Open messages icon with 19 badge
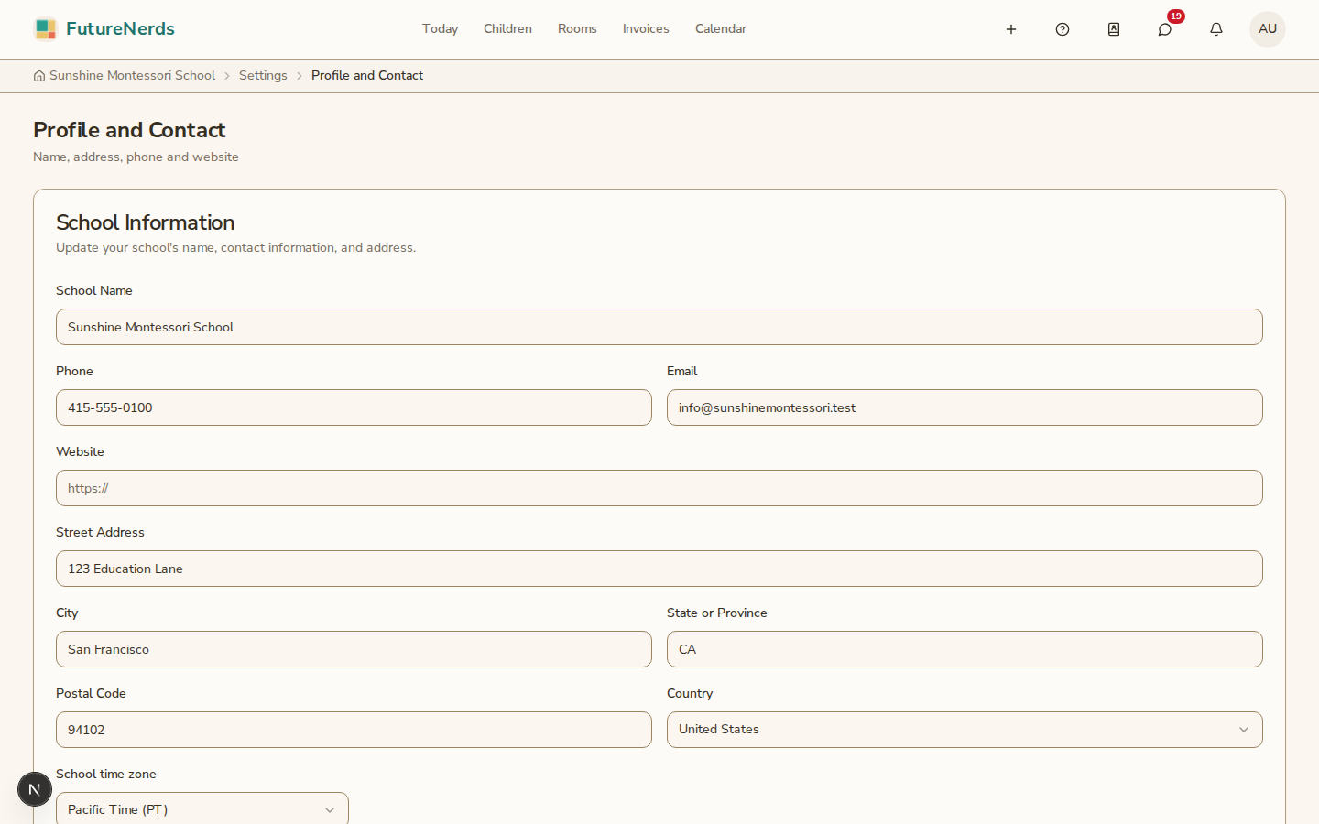 (x=1165, y=29)
